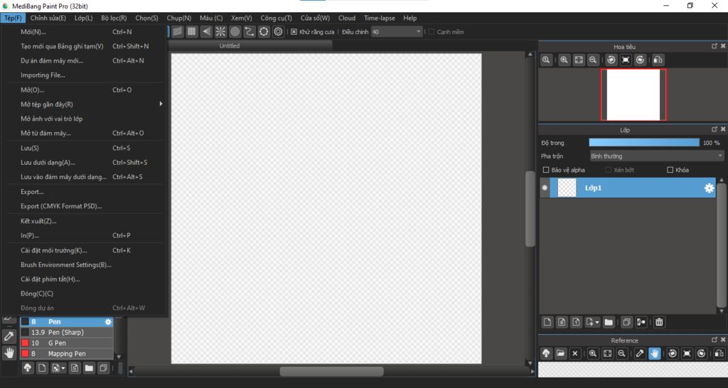This screenshot has height=388, width=728.
Task: Open add brush dropdown in brush panel
Action: click(63, 368)
